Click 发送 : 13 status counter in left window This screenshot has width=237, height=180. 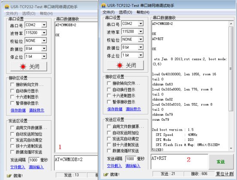point(71,175)
